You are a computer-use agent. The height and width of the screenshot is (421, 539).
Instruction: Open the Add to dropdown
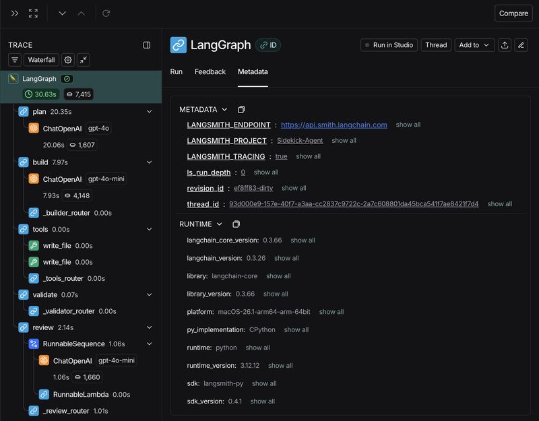pos(473,45)
